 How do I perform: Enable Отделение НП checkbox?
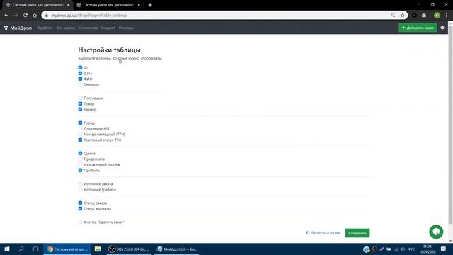coord(80,128)
